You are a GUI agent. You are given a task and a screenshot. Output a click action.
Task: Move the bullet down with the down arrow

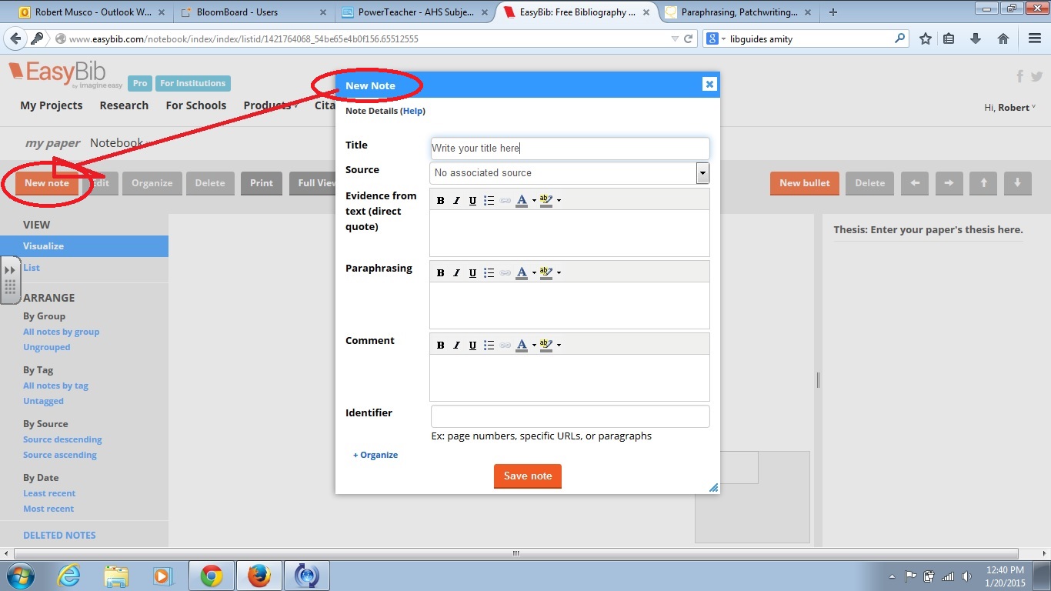[x=1017, y=183]
